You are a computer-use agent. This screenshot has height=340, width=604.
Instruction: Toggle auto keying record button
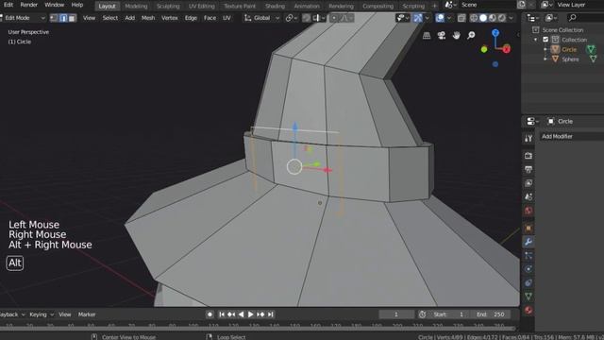(210, 314)
